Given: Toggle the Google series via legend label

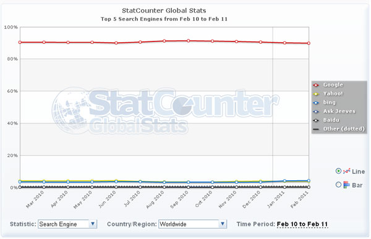Looking at the screenshot, I should [x=333, y=85].
